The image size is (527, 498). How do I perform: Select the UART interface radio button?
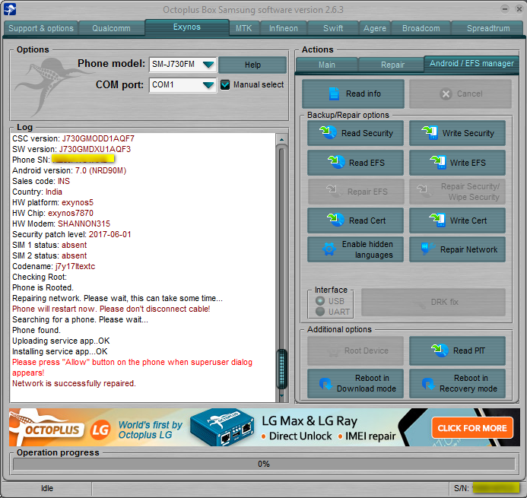coord(320,312)
